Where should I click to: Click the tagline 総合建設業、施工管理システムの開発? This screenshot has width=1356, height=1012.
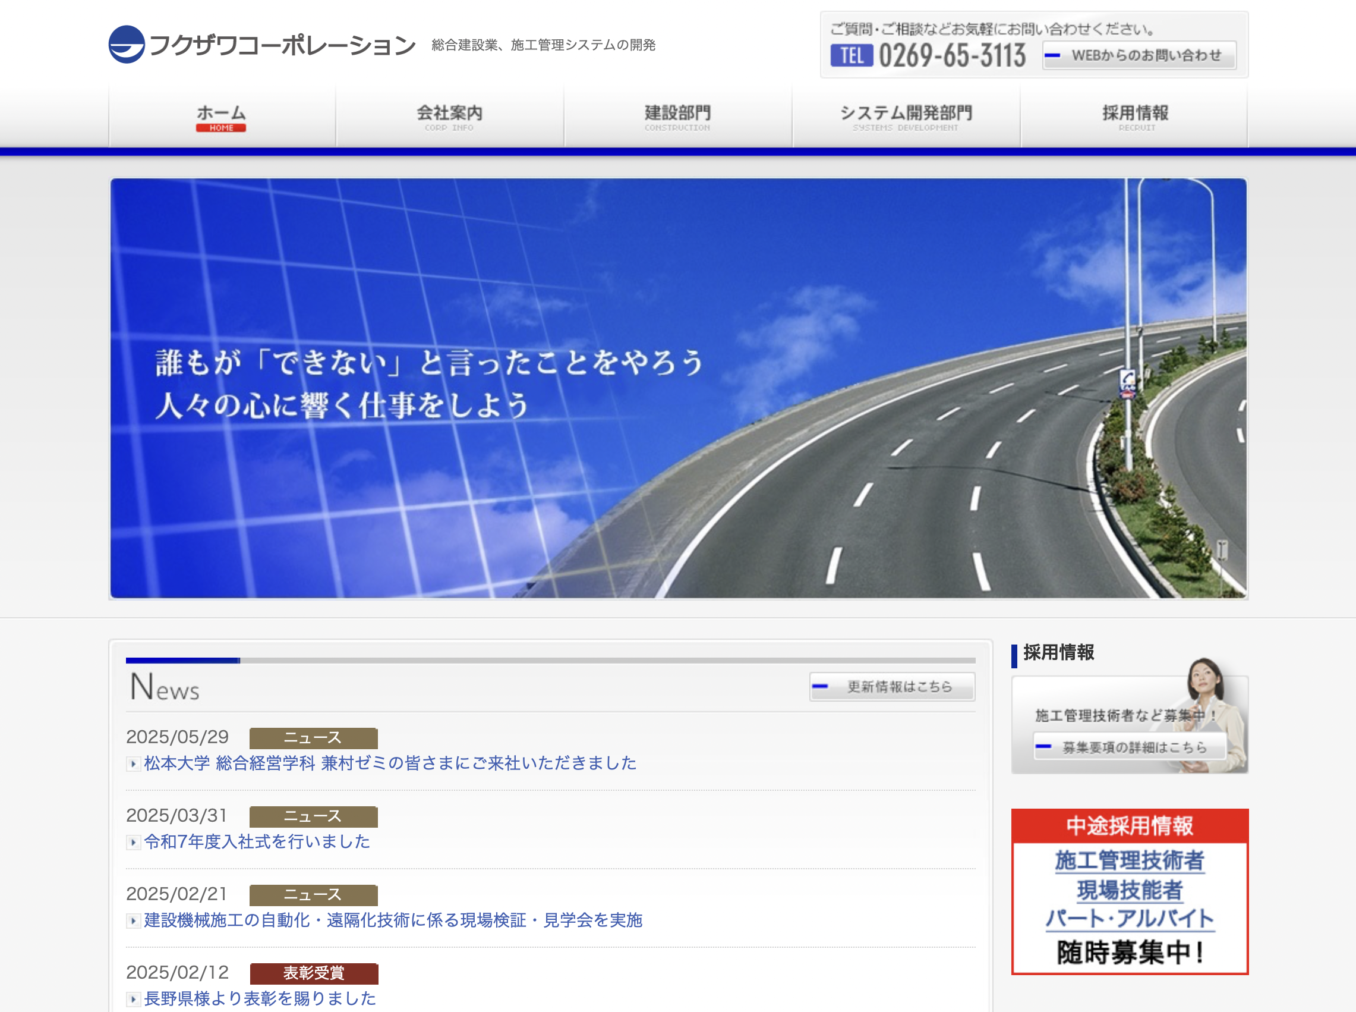click(x=544, y=45)
